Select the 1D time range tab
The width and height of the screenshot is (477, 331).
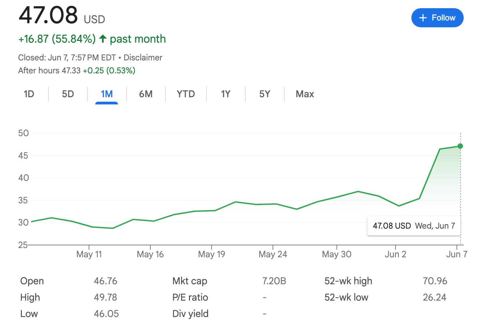(x=29, y=94)
